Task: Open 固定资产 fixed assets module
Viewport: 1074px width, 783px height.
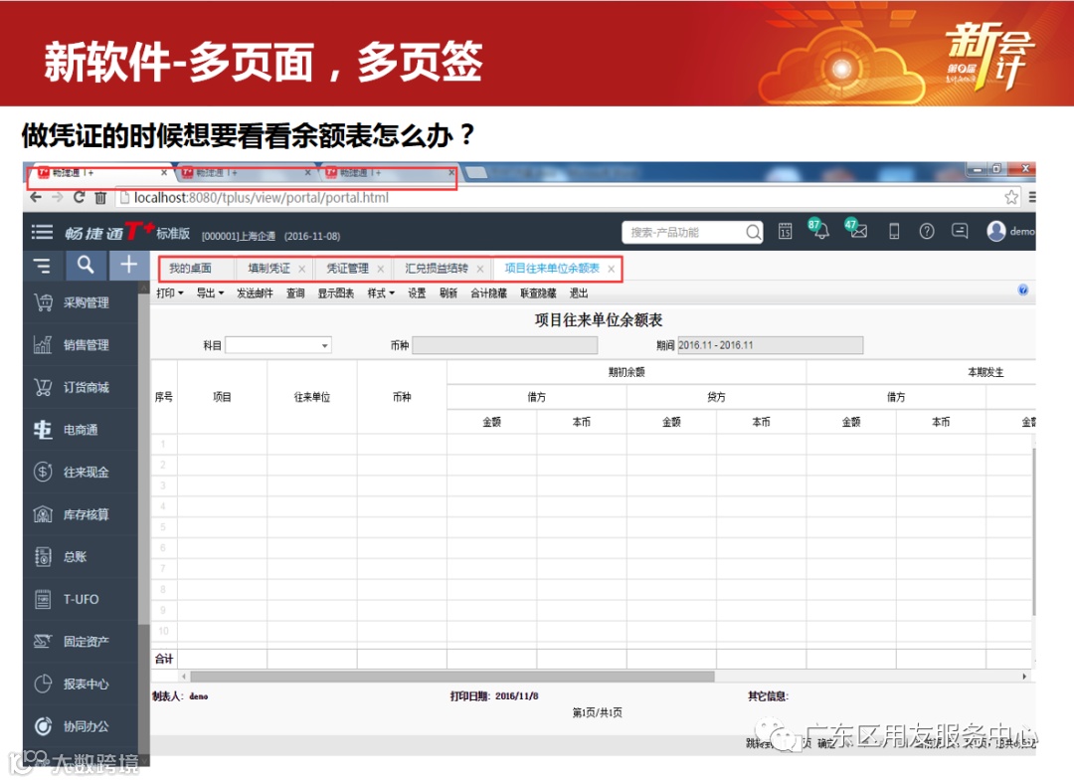Action: [81, 642]
